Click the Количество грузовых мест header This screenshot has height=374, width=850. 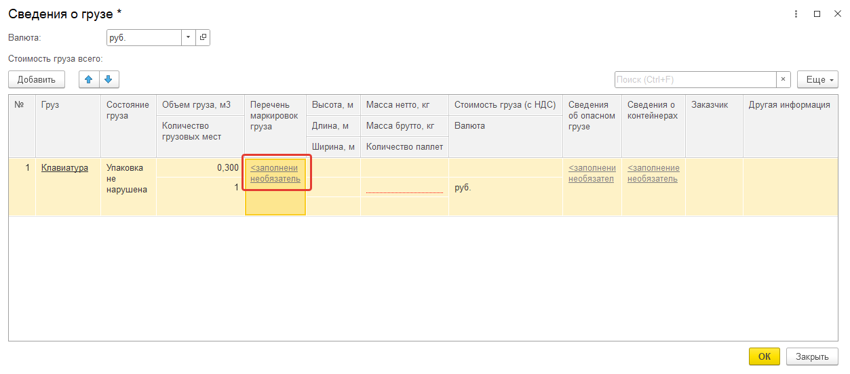pyautogui.click(x=200, y=136)
